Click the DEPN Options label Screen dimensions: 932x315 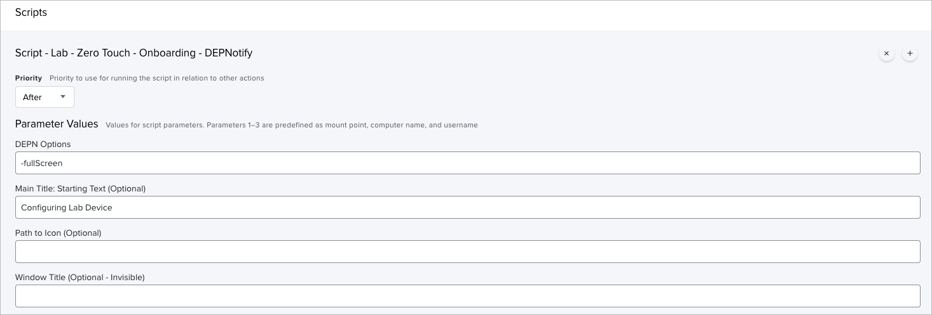tap(43, 145)
